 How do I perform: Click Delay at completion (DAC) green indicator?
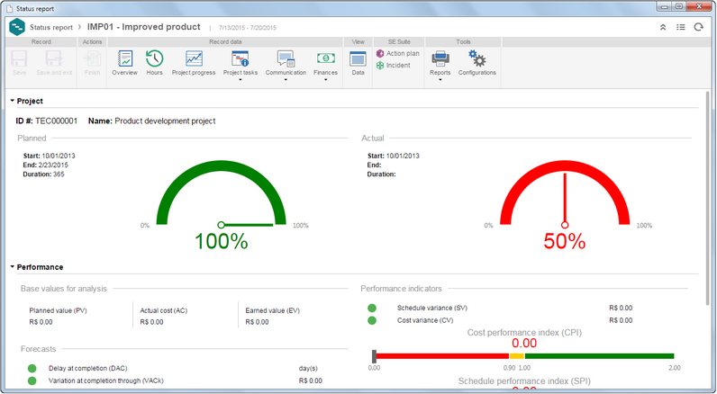point(32,369)
